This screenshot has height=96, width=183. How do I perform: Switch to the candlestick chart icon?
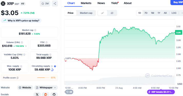click(112, 13)
